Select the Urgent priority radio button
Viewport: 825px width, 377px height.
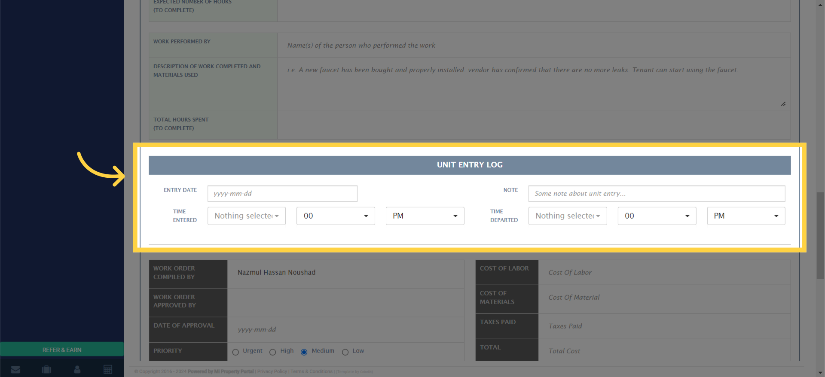tap(235, 352)
